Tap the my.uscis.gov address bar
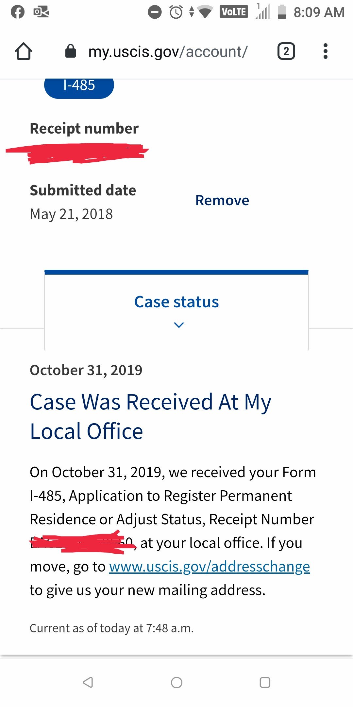The width and height of the screenshot is (353, 707). 168,51
